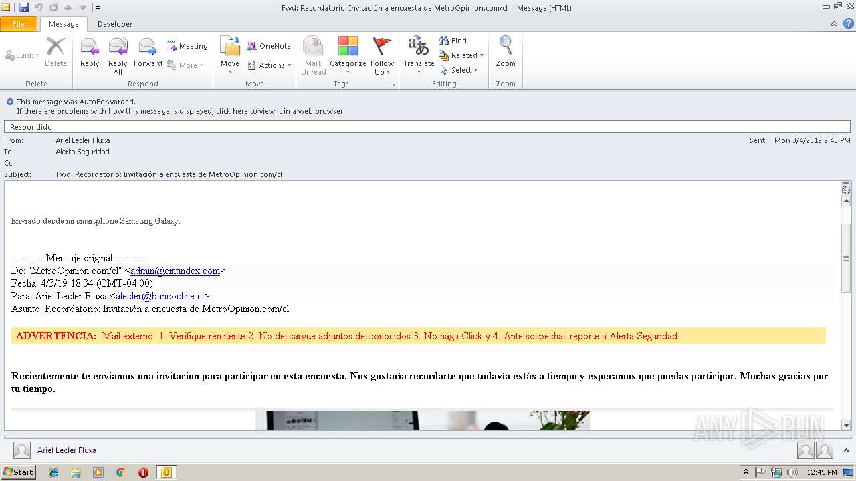The image size is (856, 481).
Task: Go to the previous item arrow
Action: pos(68,7)
